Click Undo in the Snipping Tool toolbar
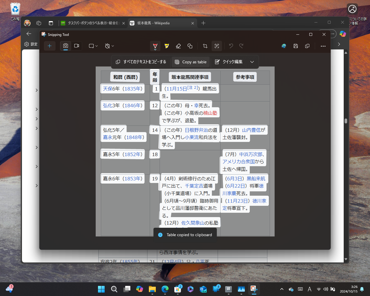The height and width of the screenshot is (296, 370). pyautogui.click(x=231, y=46)
